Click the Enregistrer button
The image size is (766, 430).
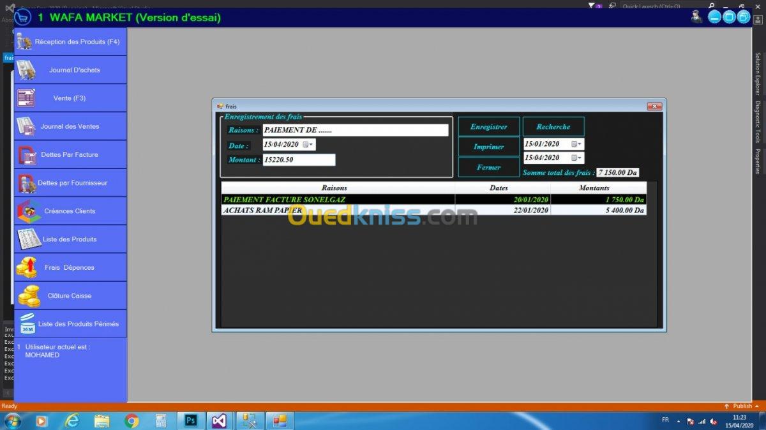click(x=488, y=127)
